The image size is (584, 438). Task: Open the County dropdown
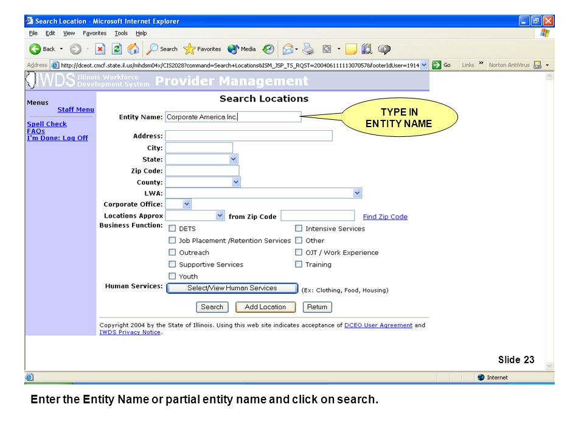point(236,182)
